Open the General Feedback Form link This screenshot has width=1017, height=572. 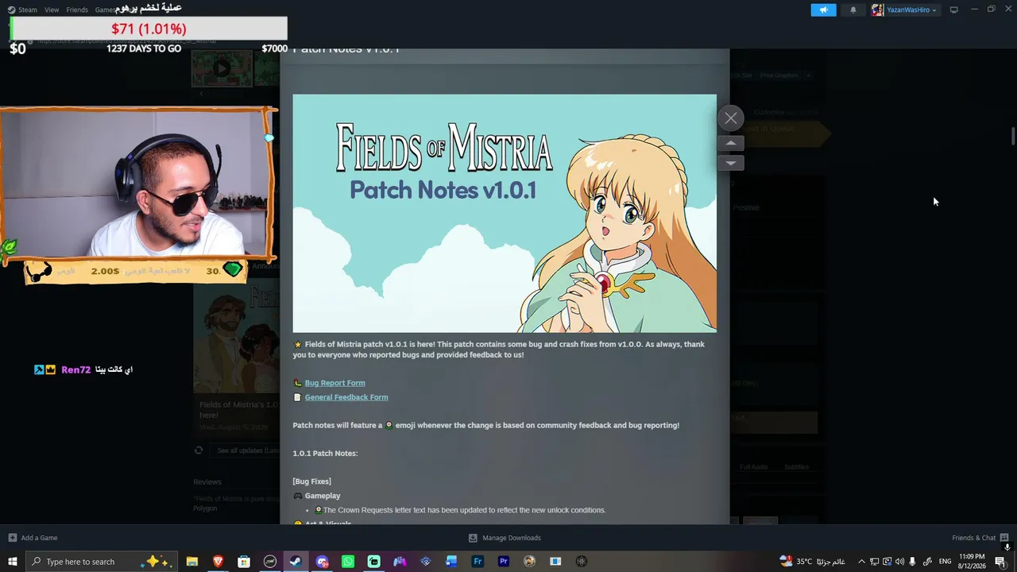pos(346,397)
